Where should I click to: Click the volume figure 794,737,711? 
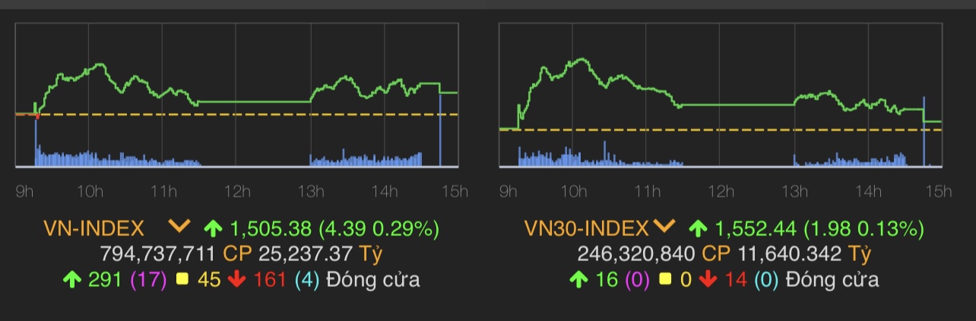159,253
